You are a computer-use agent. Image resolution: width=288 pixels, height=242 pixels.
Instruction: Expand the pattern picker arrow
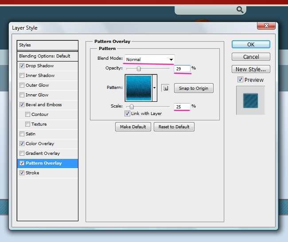pos(155,88)
